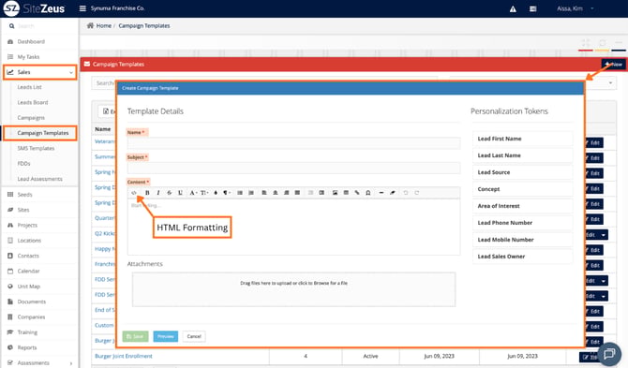Click the template Name input field
Viewport: 628px width, 368px height.
[293, 143]
